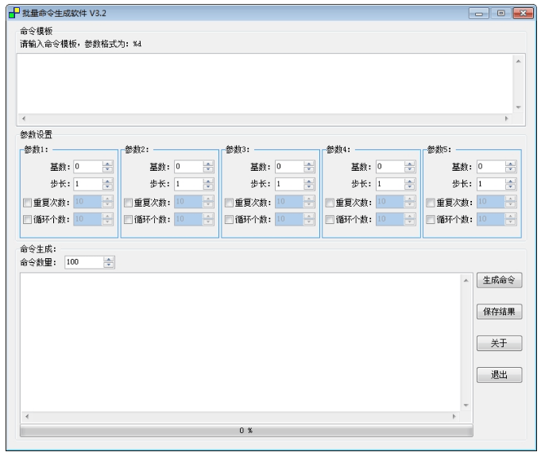Viewport: 541px width, 456px height.
Task: Click output area scroll-right arrow
Action: point(454,416)
